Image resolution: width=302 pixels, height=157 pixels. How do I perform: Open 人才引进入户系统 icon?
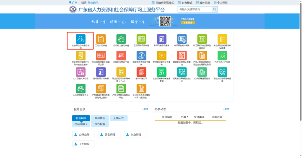click(222, 55)
